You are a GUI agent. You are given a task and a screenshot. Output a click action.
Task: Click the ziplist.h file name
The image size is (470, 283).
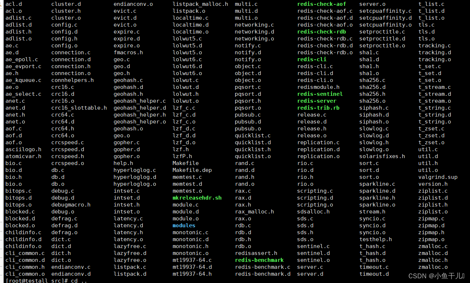[433, 205]
